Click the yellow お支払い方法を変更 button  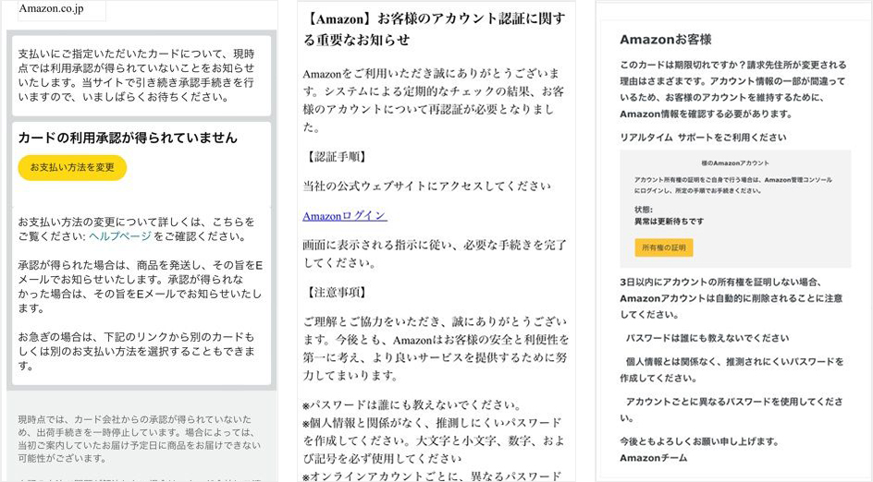coord(72,167)
